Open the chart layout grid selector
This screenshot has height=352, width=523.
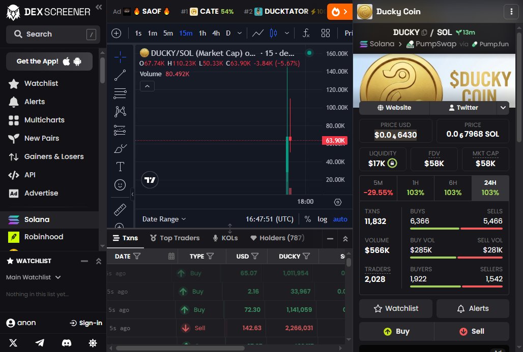326,33
